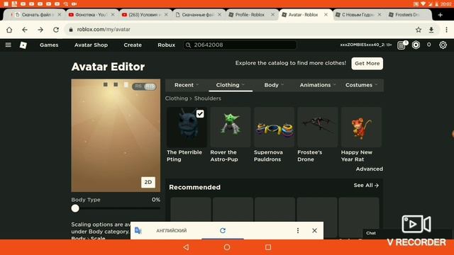Screen dimensions: 454x255
Task: Open Create in the top navigation
Action: 133,45
